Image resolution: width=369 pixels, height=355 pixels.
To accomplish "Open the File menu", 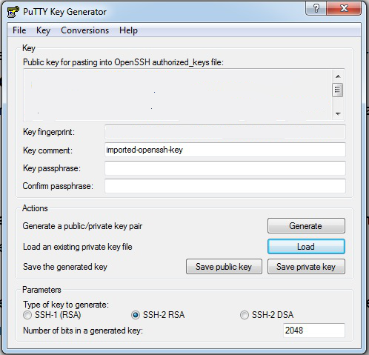I will tap(19, 30).
